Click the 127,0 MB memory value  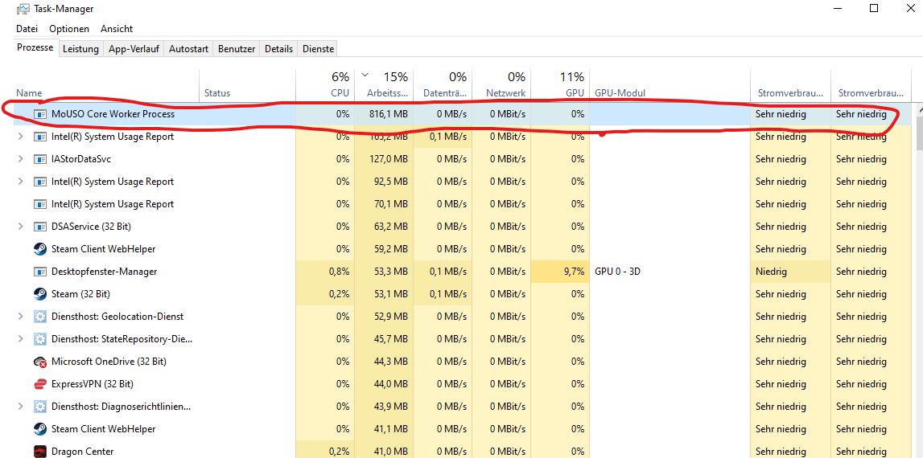387,159
